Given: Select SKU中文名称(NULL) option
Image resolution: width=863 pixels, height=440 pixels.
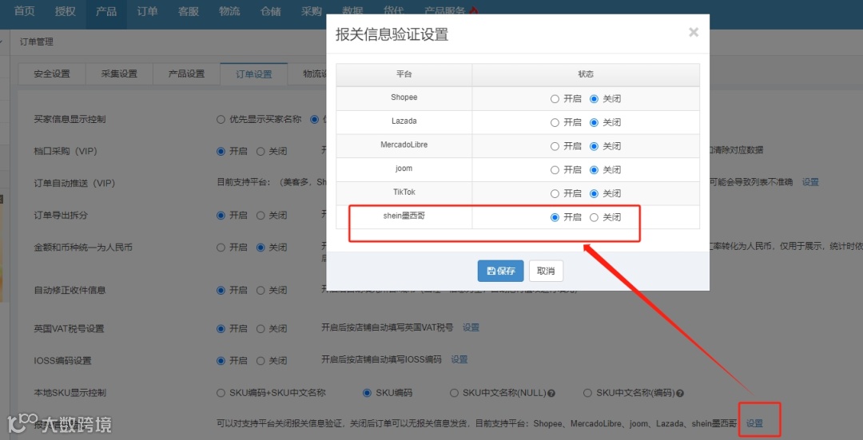Looking at the screenshot, I should pyautogui.click(x=454, y=393).
